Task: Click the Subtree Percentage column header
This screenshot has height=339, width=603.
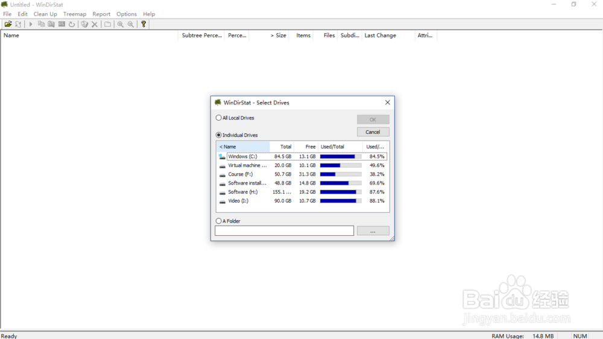Action: point(201,36)
